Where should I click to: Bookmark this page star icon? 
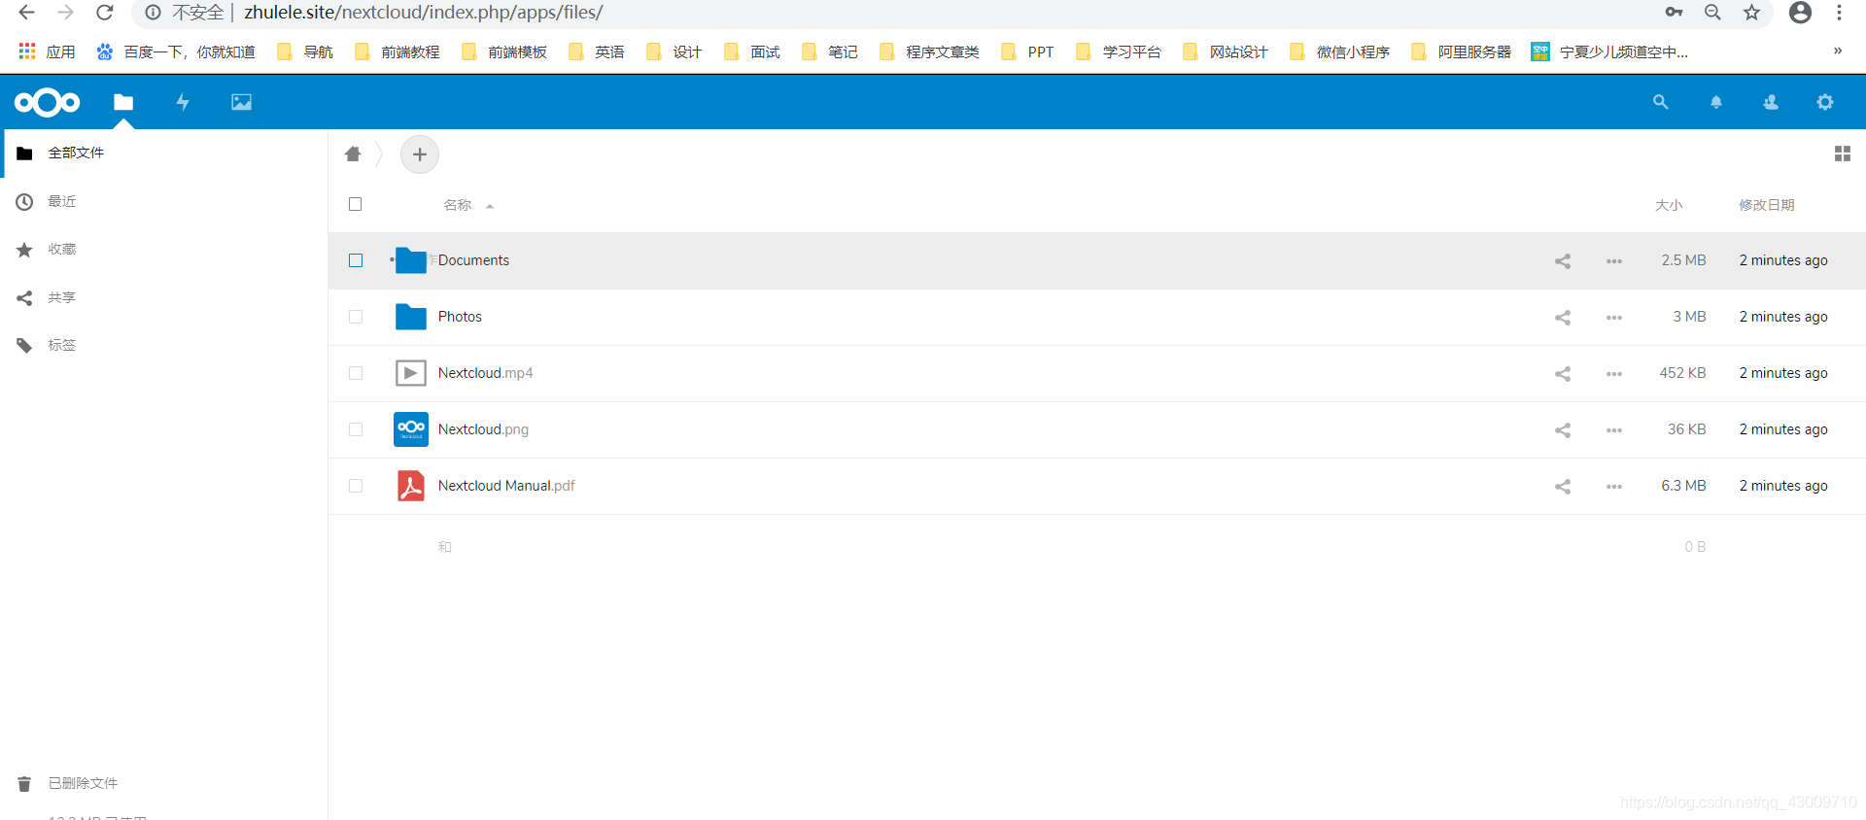(x=1751, y=13)
